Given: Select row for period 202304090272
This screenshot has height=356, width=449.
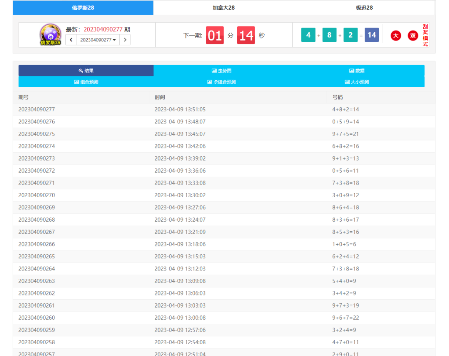Looking at the screenshot, I should coord(224,171).
